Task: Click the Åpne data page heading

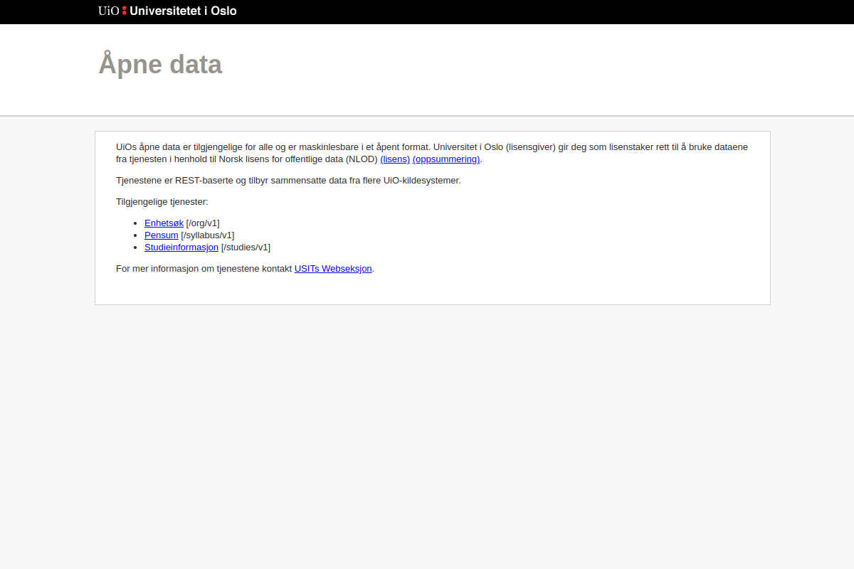Action: [x=160, y=64]
